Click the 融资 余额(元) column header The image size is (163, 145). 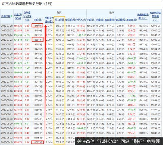coord(38,20)
